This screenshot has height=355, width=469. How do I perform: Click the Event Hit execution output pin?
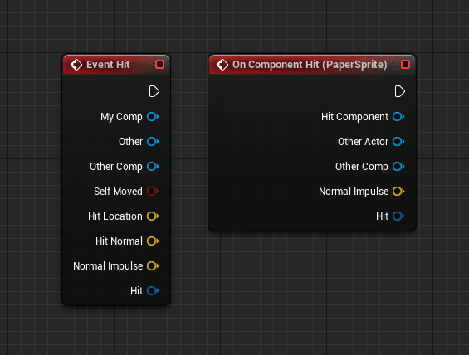154,91
